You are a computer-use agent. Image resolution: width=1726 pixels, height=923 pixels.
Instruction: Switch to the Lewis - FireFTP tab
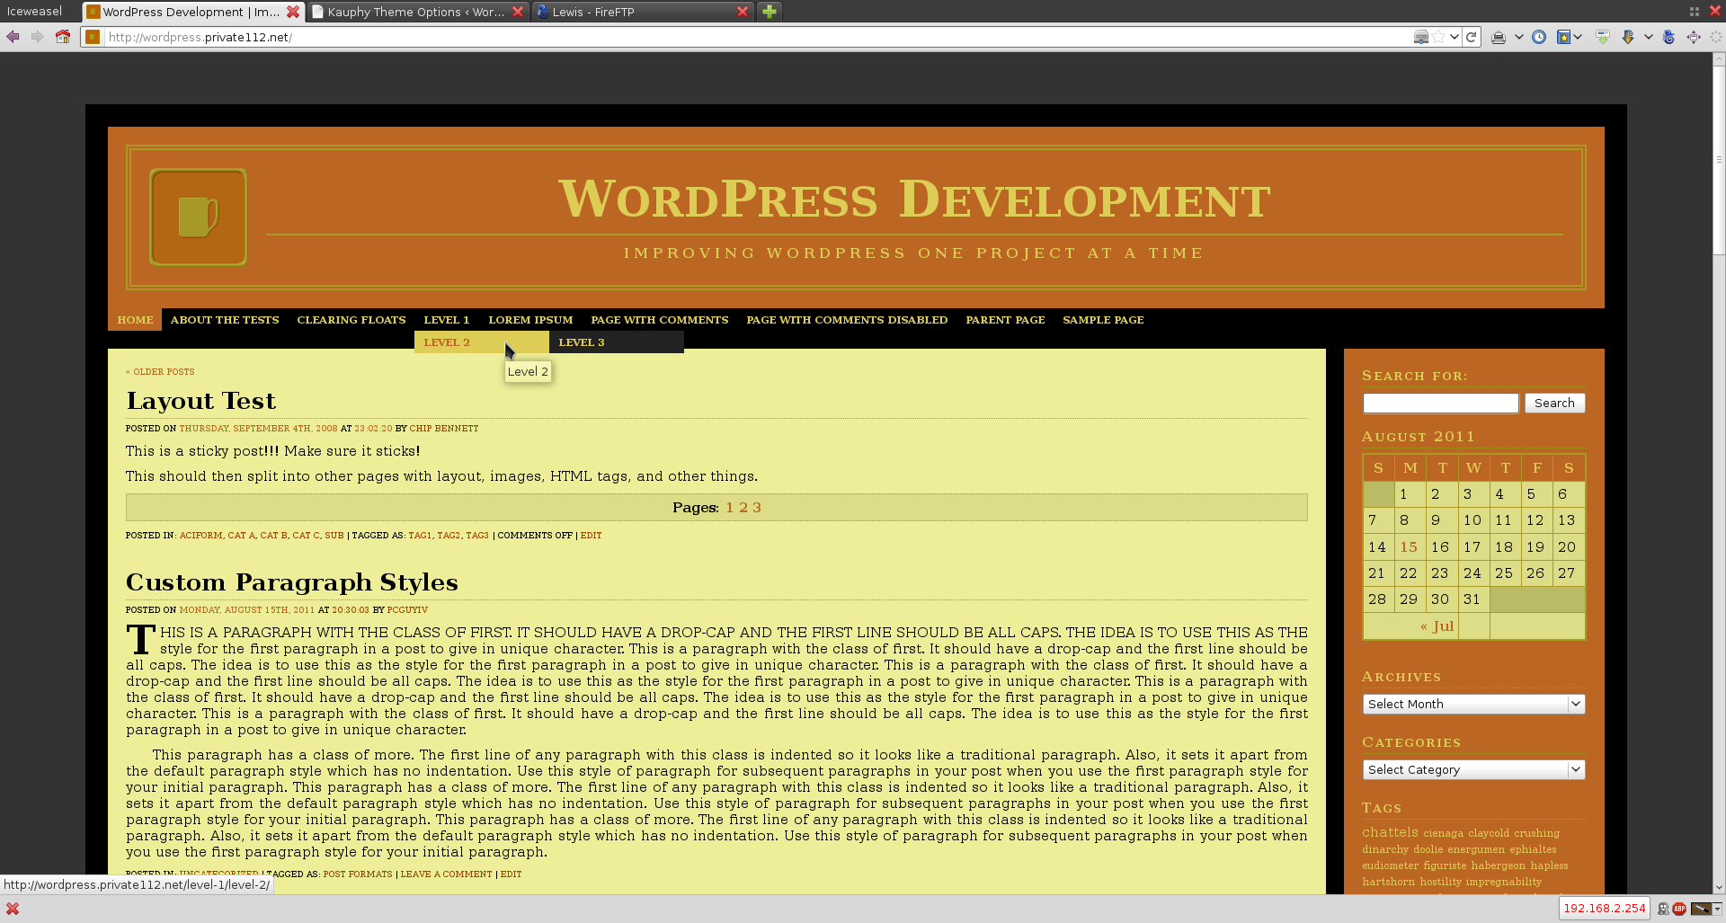(629, 12)
